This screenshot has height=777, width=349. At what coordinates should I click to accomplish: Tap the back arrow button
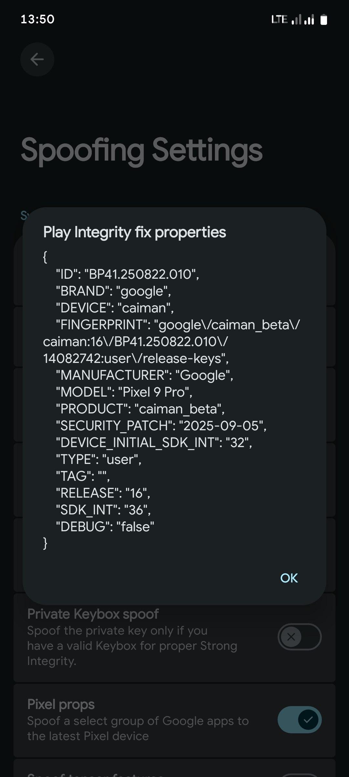[x=37, y=60]
